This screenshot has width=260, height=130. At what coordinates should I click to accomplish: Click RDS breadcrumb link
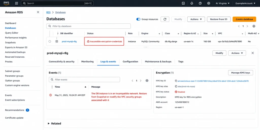pyautogui.click(x=48, y=12)
